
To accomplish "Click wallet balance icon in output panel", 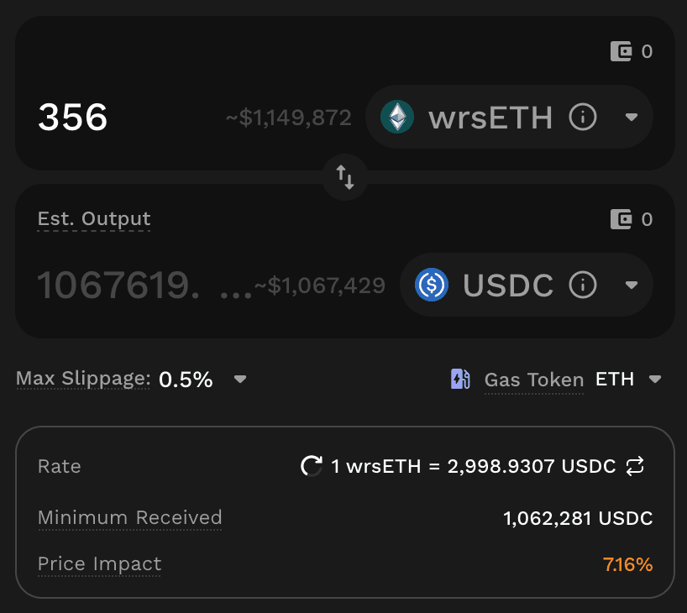I will 621,220.
